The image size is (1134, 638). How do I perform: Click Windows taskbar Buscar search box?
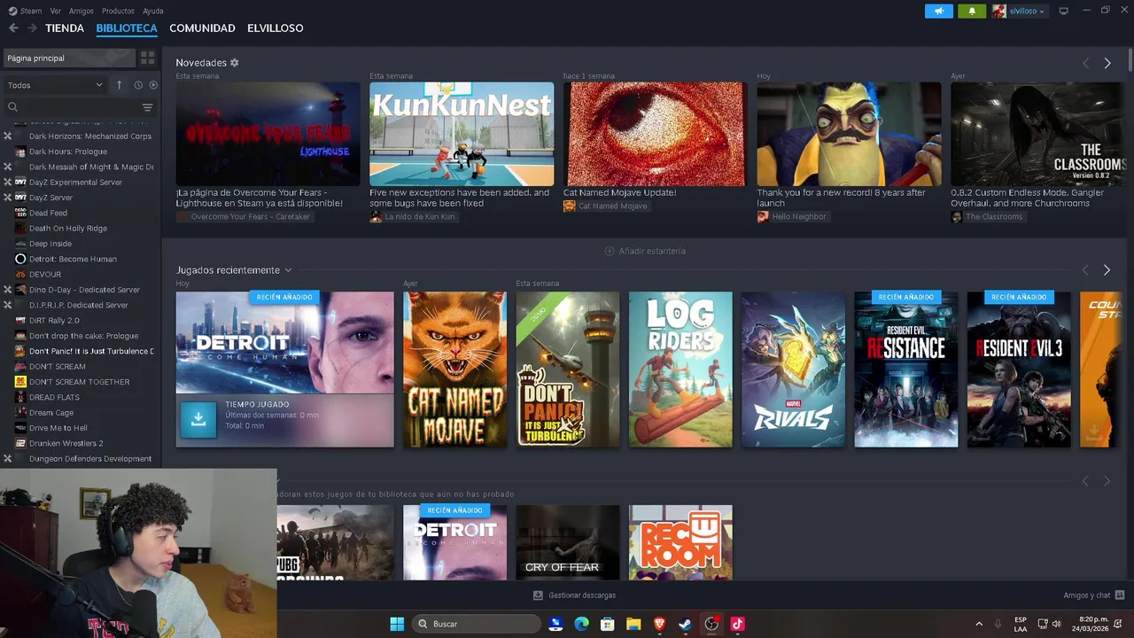pyautogui.click(x=477, y=624)
